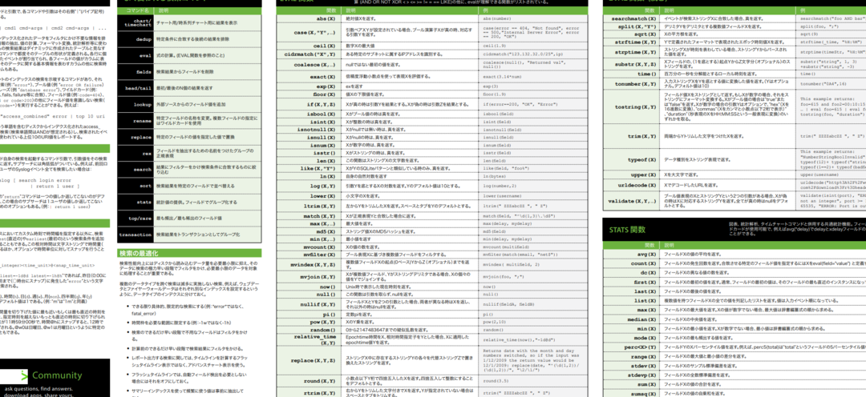Click the 'coalesce(X,...)' function name
The width and height of the screenshot is (866, 397).
(314, 65)
